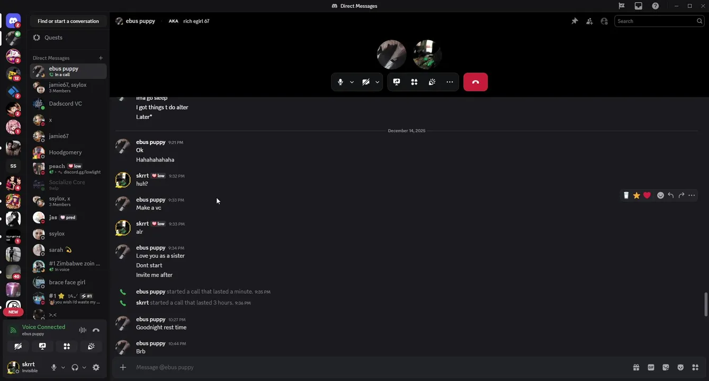Open brace face girl conversation

click(68, 283)
